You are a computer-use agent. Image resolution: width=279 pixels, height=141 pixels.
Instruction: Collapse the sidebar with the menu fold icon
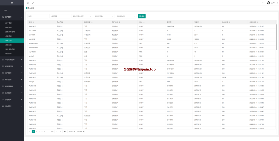[x=28, y=2]
